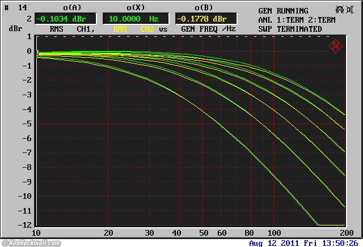
Task: Click the o(B) cursor label
Action: click(x=203, y=8)
